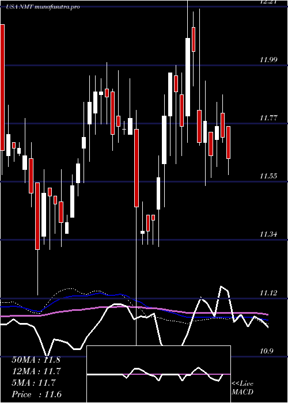Select the 11.34 price axis label
Viewport: 288px width, 403px height.
268,234
